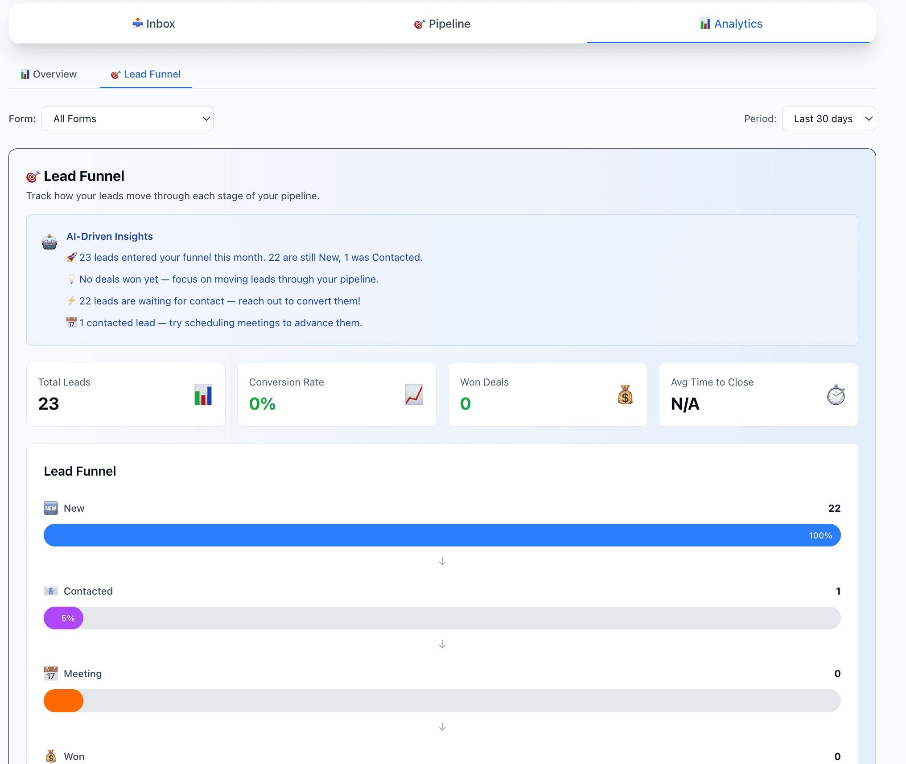Viewport: 906px width, 764px height.
Task: Click the Inbox mail icon
Action: [x=138, y=23]
